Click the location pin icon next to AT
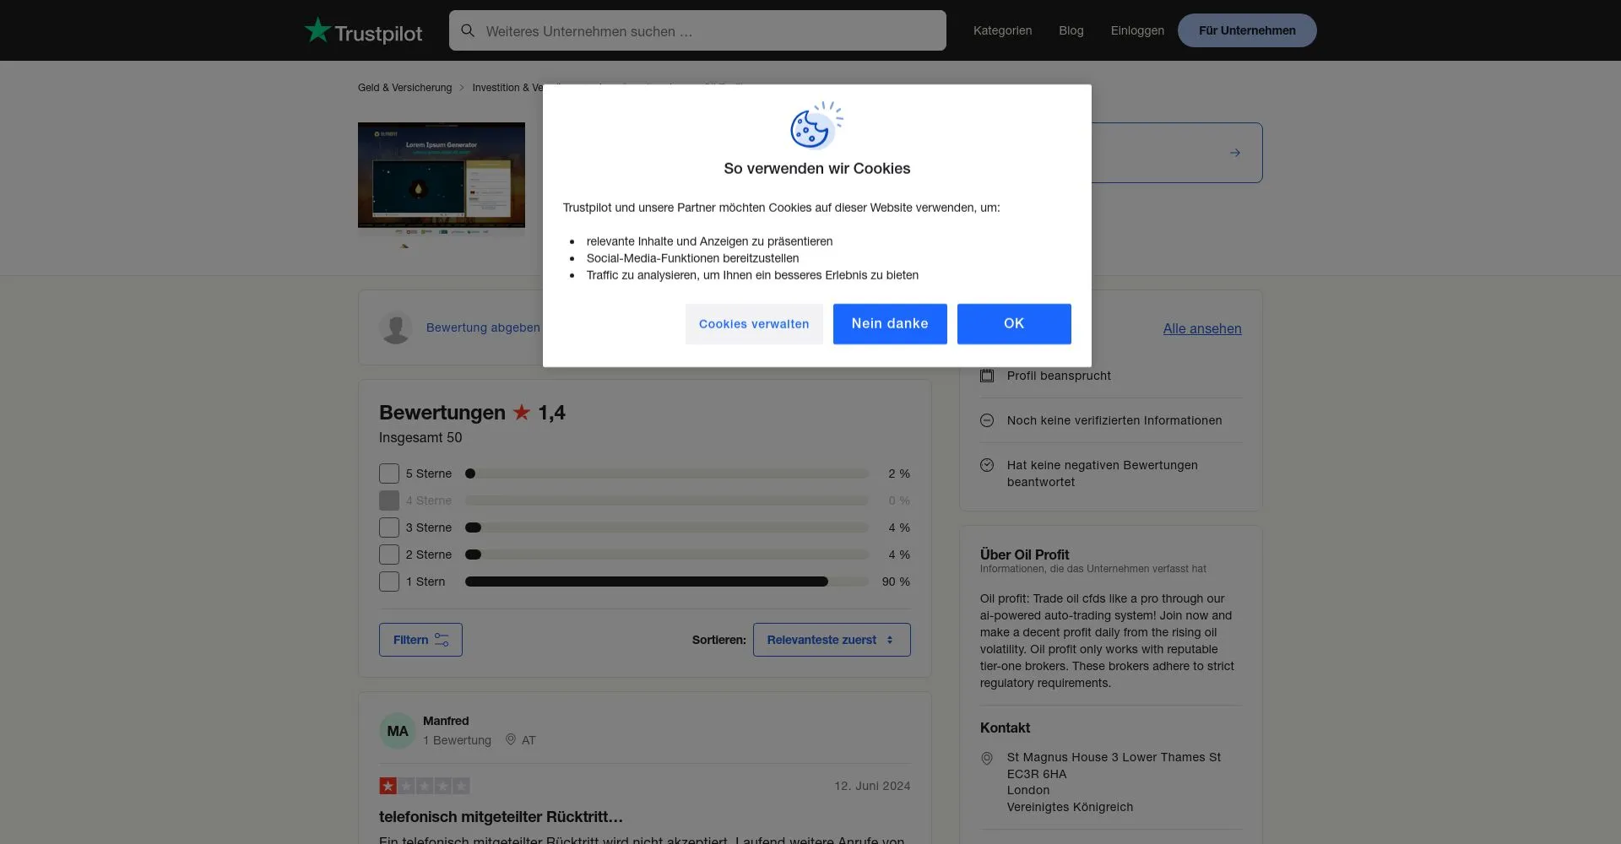Image resolution: width=1621 pixels, height=844 pixels. [x=511, y=739]
